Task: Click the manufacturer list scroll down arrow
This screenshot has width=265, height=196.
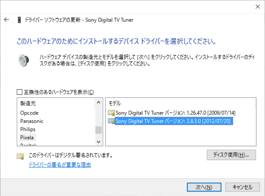Action: click(99, 142)
